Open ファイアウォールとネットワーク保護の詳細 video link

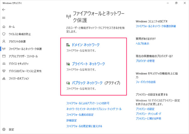pyautogui.click(x=156, y=26)
